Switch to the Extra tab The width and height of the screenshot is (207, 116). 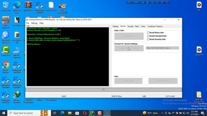tap(143, 26)
